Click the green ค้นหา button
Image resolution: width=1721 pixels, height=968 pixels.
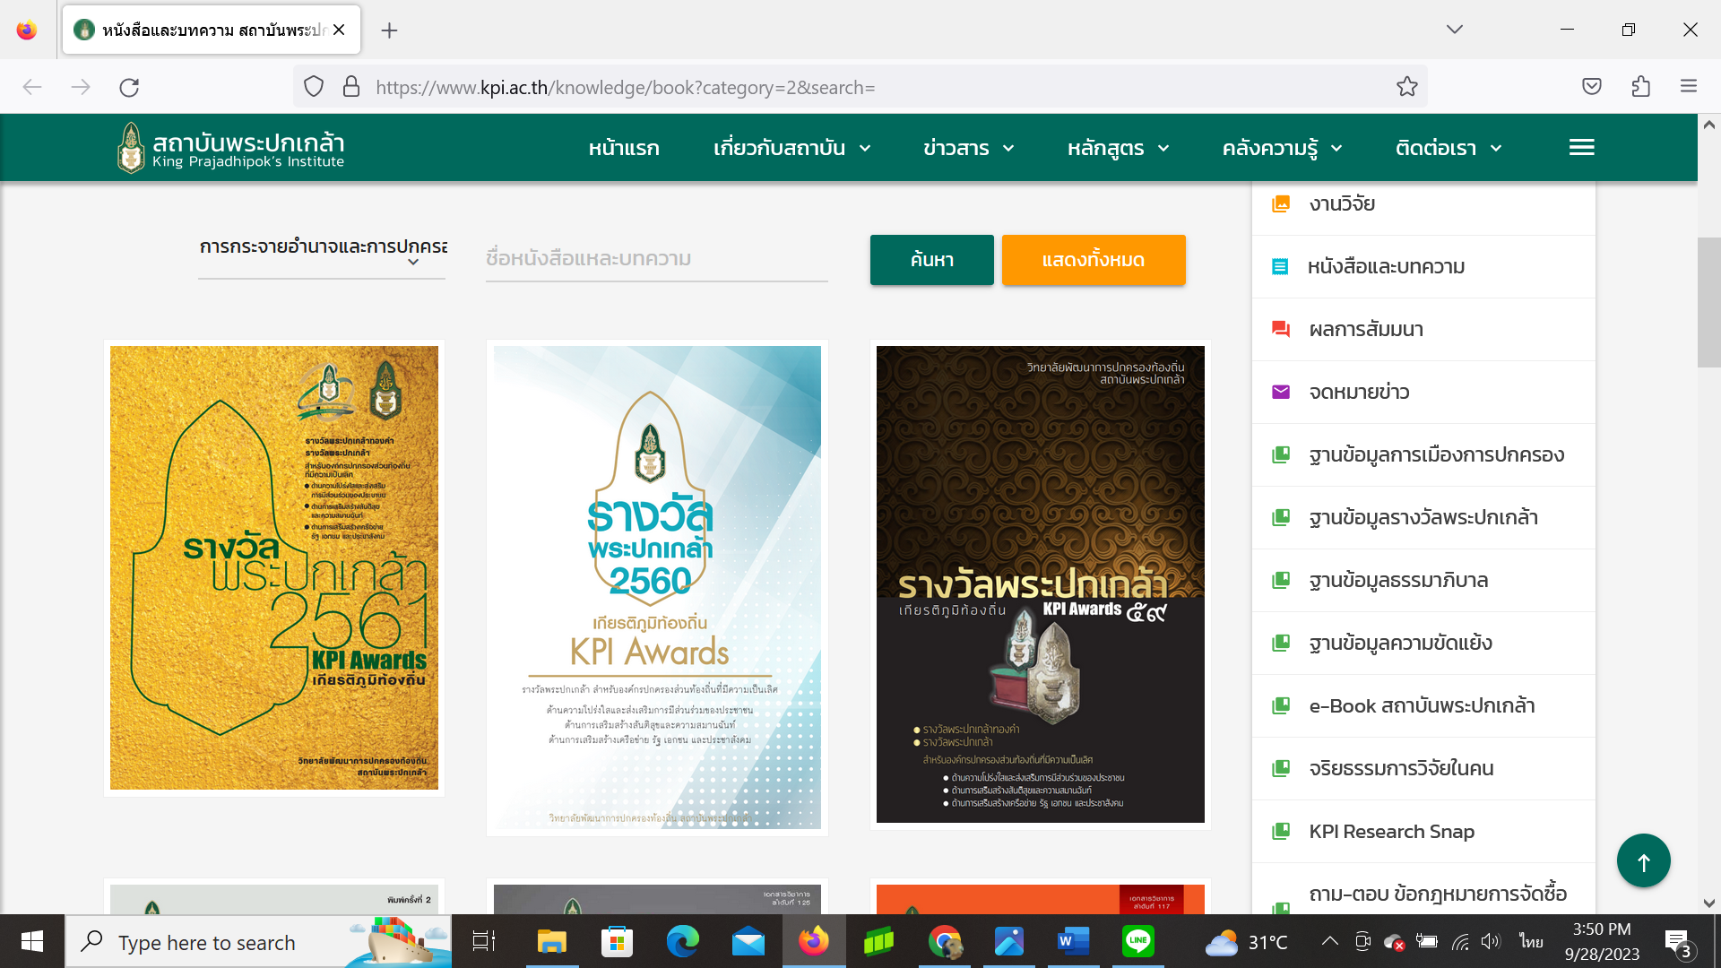pos(931,260)
